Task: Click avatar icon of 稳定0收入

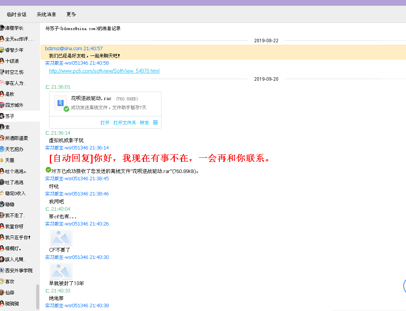Action: pyautogui.click(x=2, y=194)
